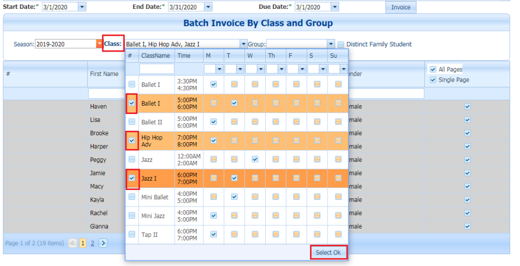
Task: Open End Date calendar picker arrow
Action: click(209, 7)
